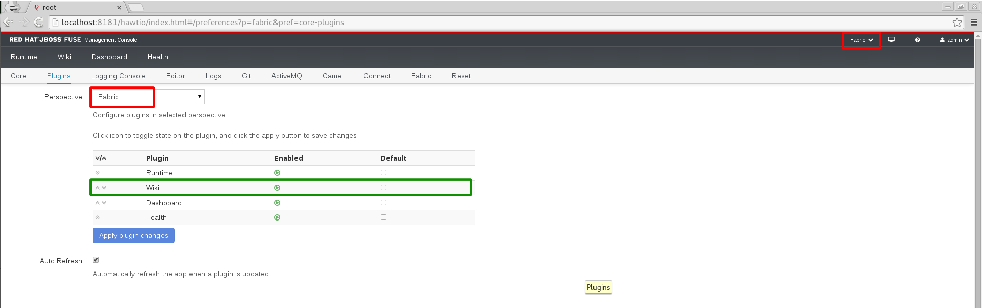Image resolution: width=982 pixels, height=308 pixels.
Task: Click the monitor icon in header
Action: click(x=892, y=40)
